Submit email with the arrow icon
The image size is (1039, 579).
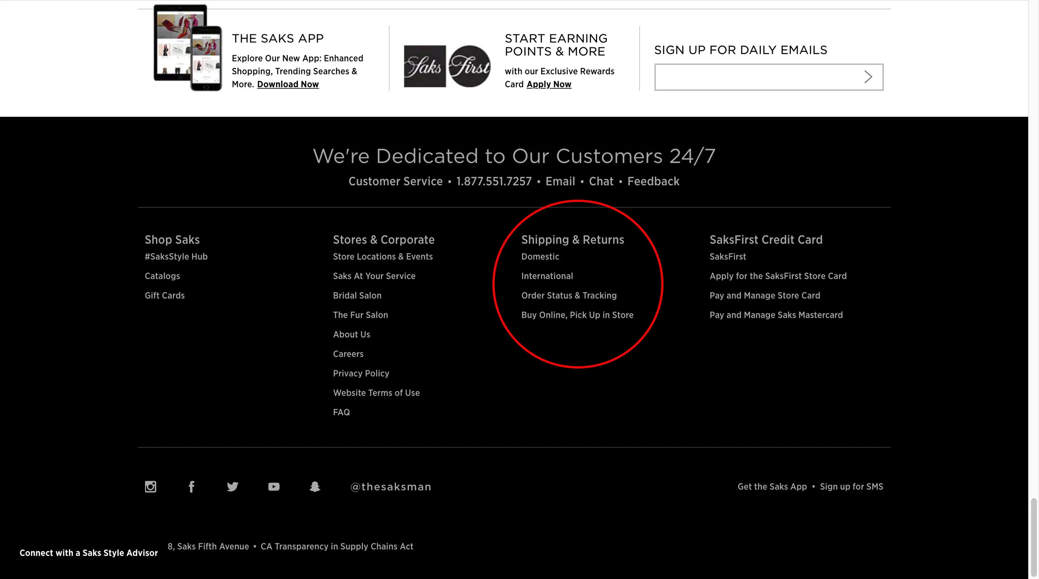coord(868,77)
